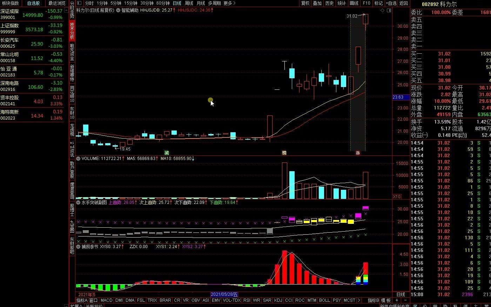Screen dimensions: 491x307
Task: Select the 日线 daily period
Action: click(177, 3)
